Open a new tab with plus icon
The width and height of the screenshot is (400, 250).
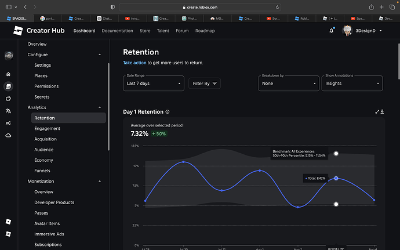381,7
